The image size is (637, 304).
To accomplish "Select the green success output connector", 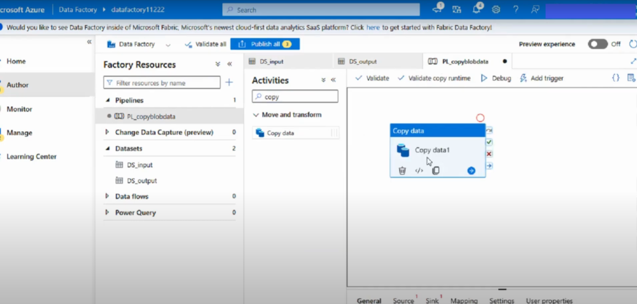I will coord(489,142).
